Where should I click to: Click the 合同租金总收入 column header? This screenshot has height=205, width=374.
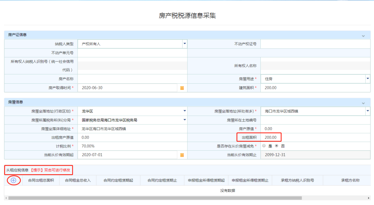pos(78,180)
